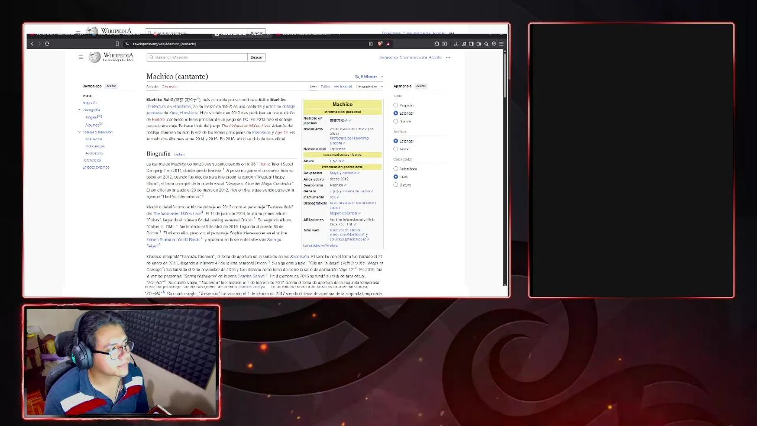The image size is (757, 426).
Task: Select the Editar tab
Action: pyautogui.click(x=325, y=86)
